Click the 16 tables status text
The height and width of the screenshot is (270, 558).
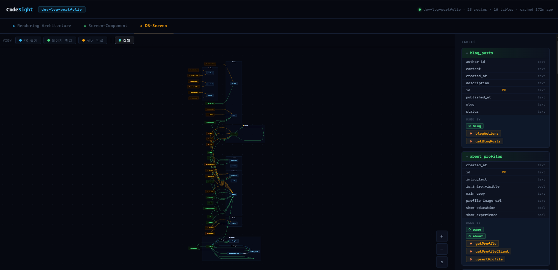[x=503, y=10]
